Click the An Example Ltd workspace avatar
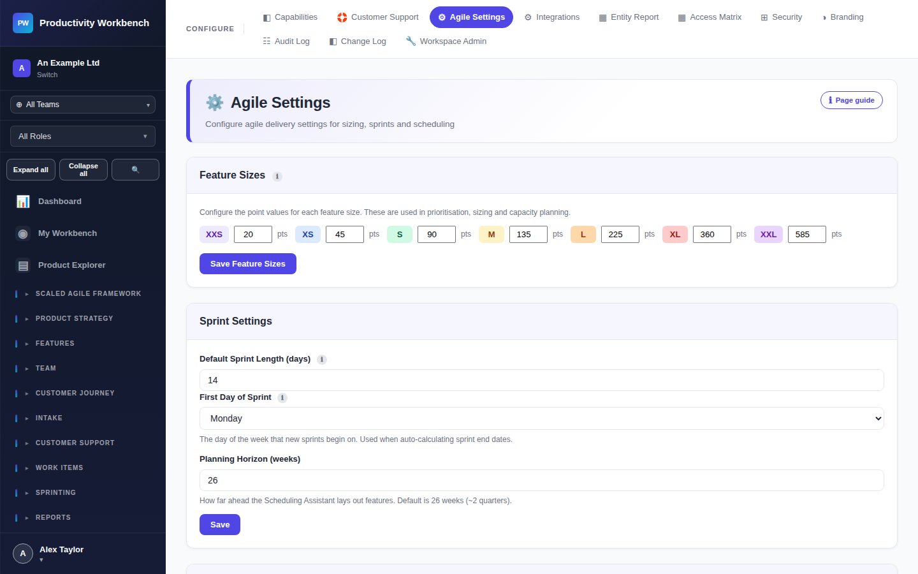This screenshot has width=918, height=574. [22, 68]
